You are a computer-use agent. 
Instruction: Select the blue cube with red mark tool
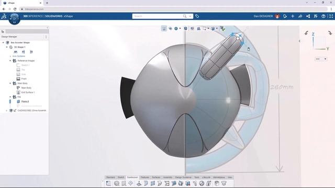pos(188,183)
